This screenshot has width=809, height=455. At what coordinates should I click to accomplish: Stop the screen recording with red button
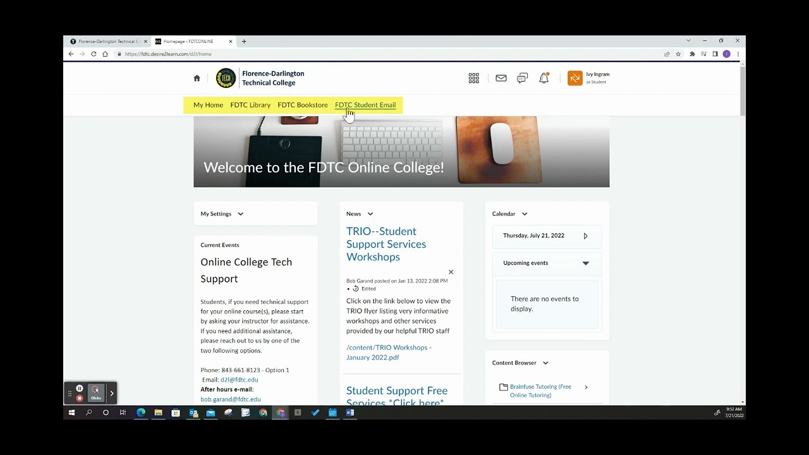tap(79, 398)
